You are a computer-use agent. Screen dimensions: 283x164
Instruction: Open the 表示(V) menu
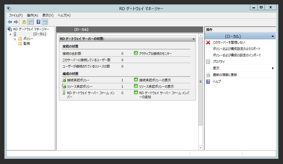point(48,15)
